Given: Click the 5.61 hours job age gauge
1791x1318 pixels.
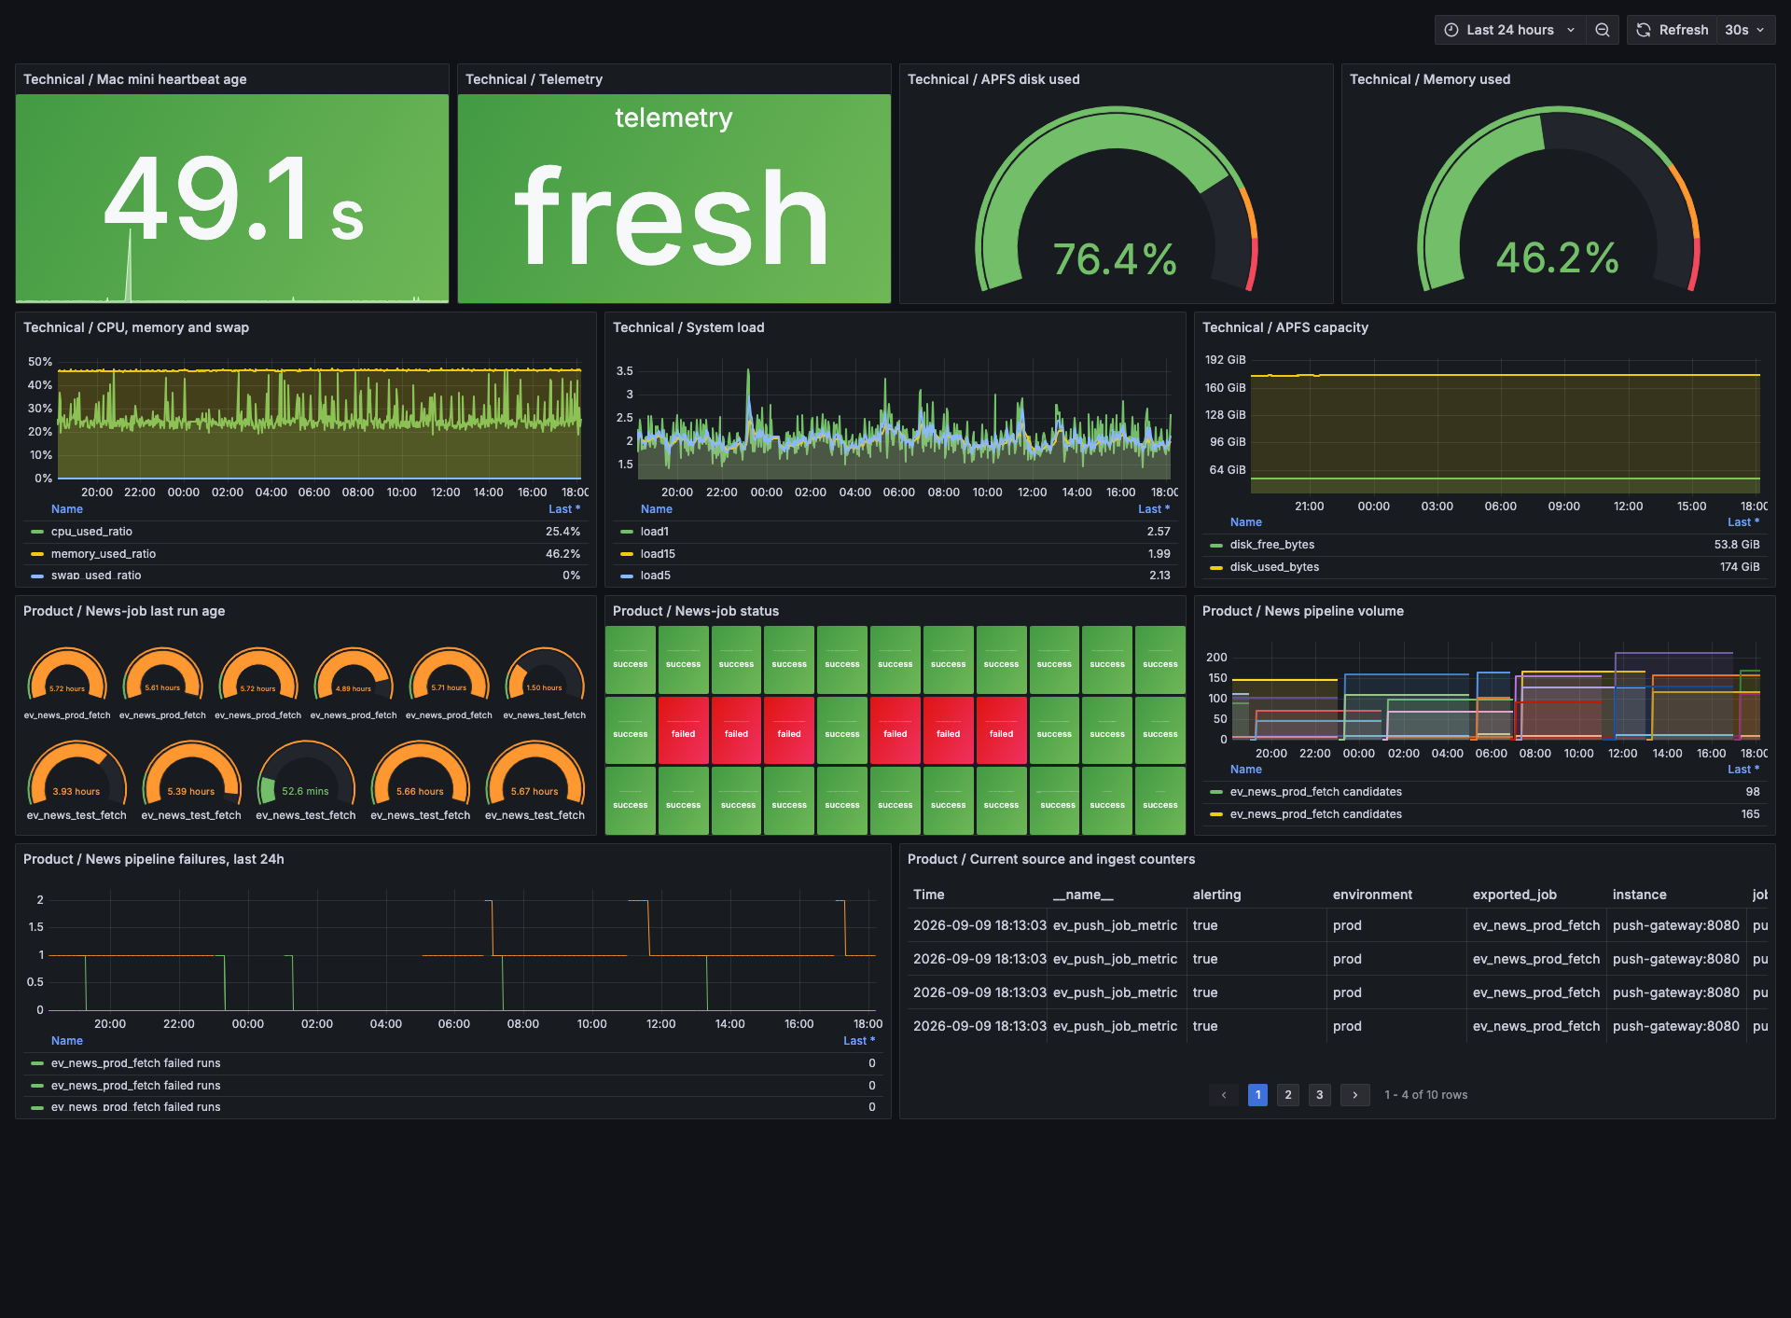Looking at the screenshot, I should (x=162, y=674).
